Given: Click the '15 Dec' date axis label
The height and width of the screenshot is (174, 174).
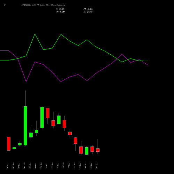Looking at the screenshot, I should coord(58,166).
